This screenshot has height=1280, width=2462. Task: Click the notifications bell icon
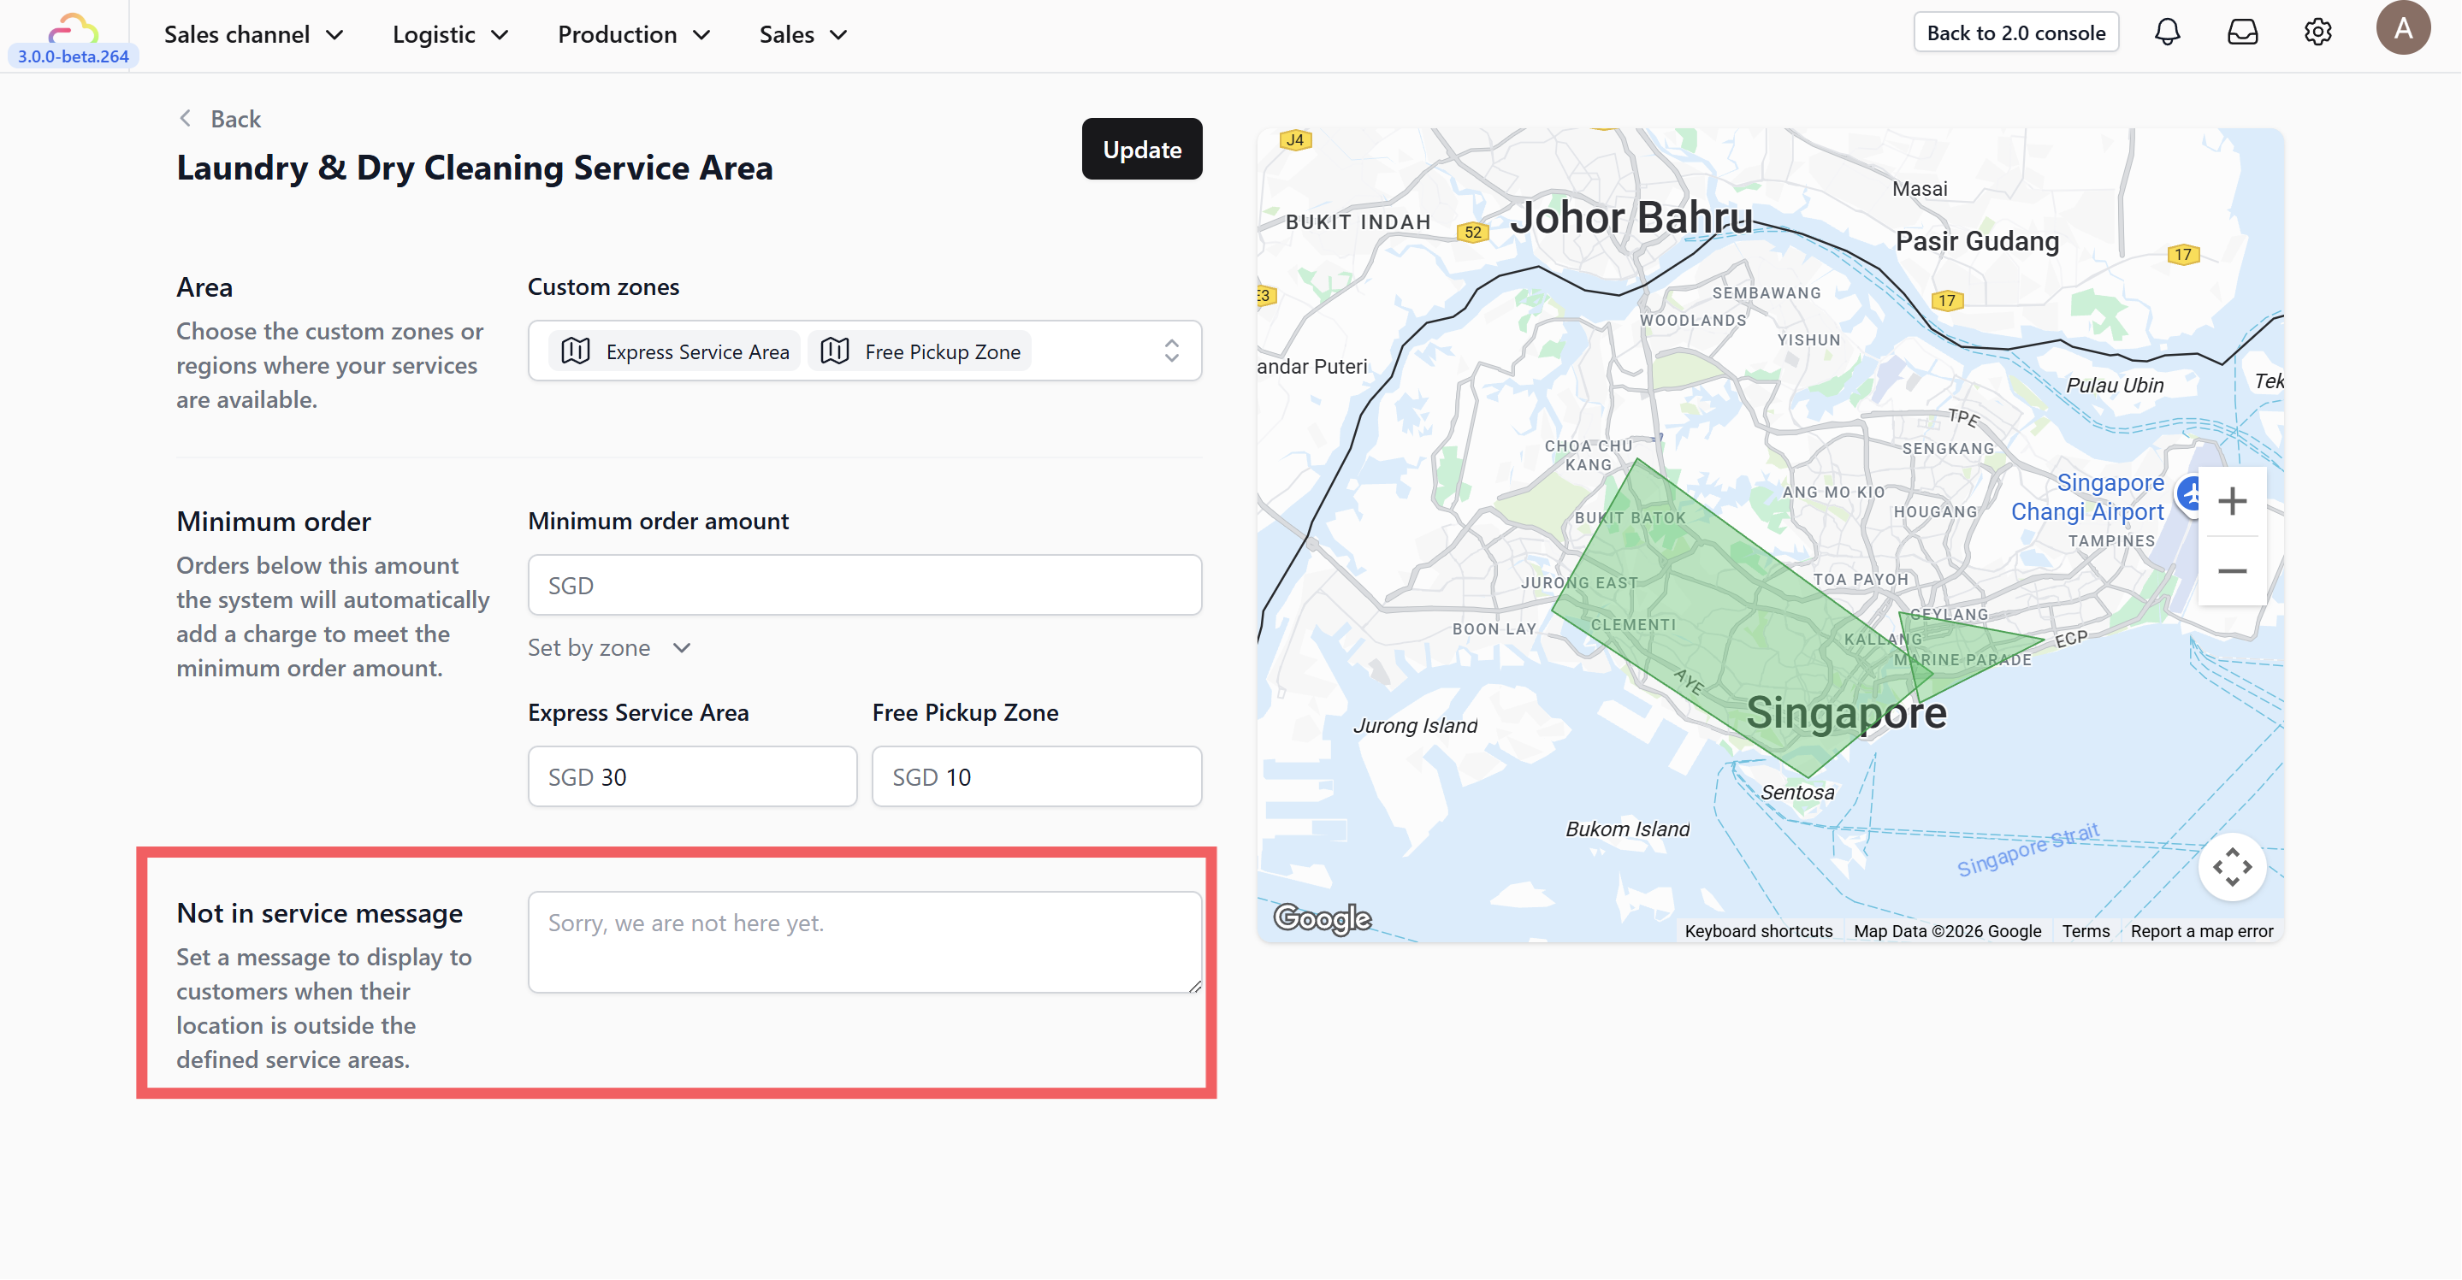pos(2167,32)
